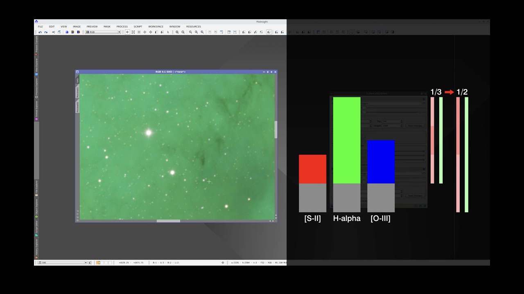Open the SCRIPT menu

[x=138, y=27]
